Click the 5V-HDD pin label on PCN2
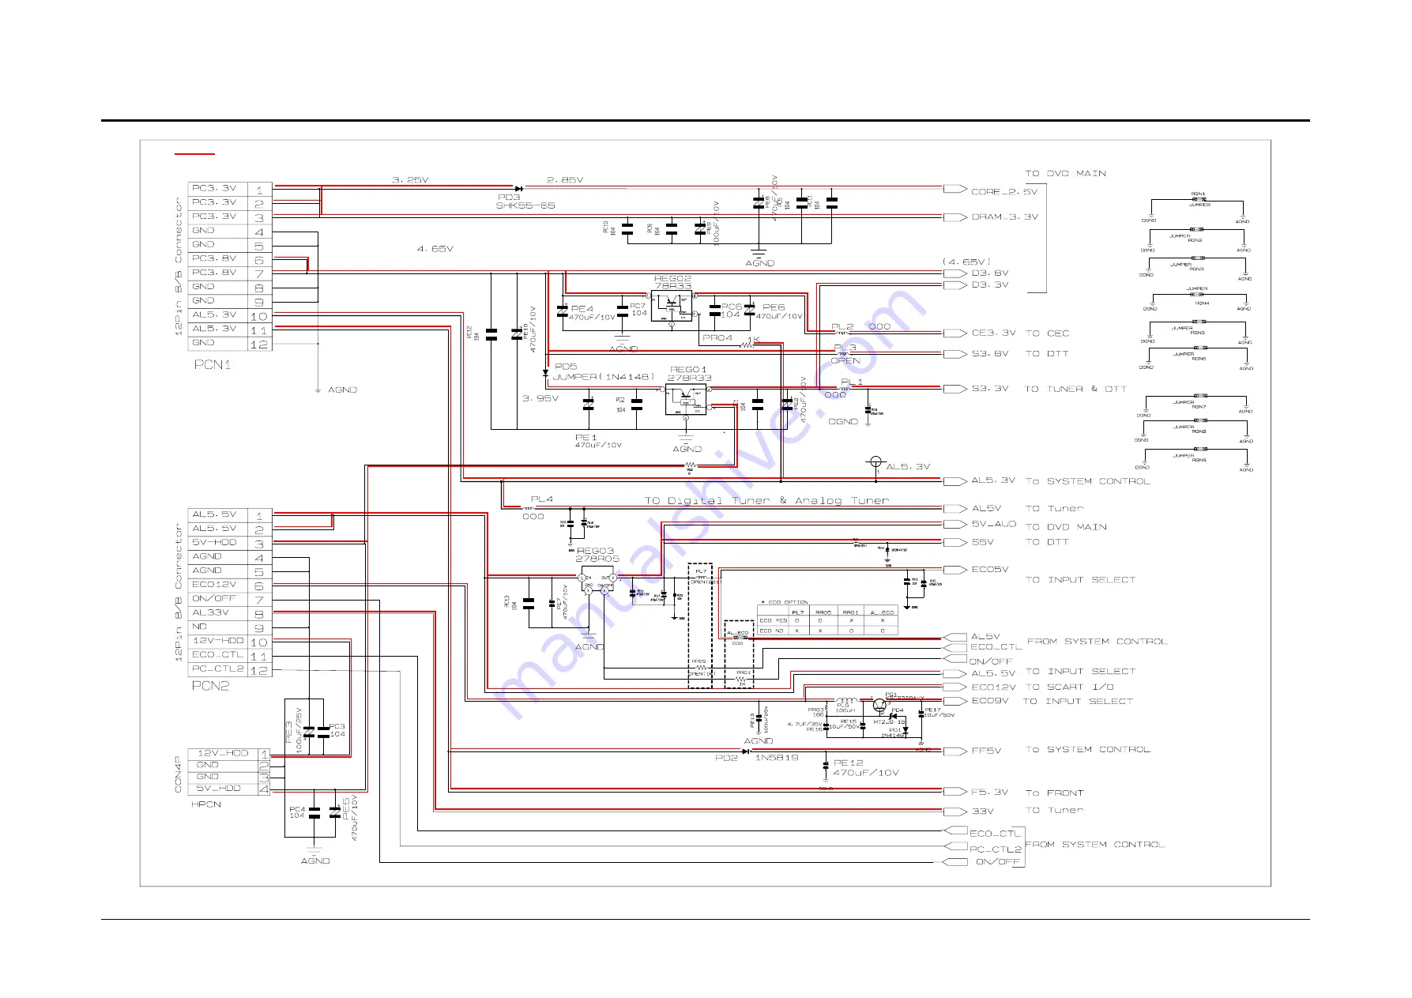1412x998 pixels. [214, 543]
